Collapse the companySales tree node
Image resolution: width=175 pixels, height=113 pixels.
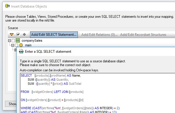pyautogui.click(x=10, y=40)
